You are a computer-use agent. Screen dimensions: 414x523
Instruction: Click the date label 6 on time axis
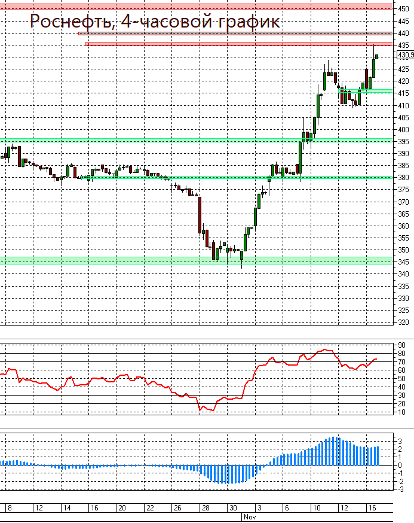coord(287,508)
